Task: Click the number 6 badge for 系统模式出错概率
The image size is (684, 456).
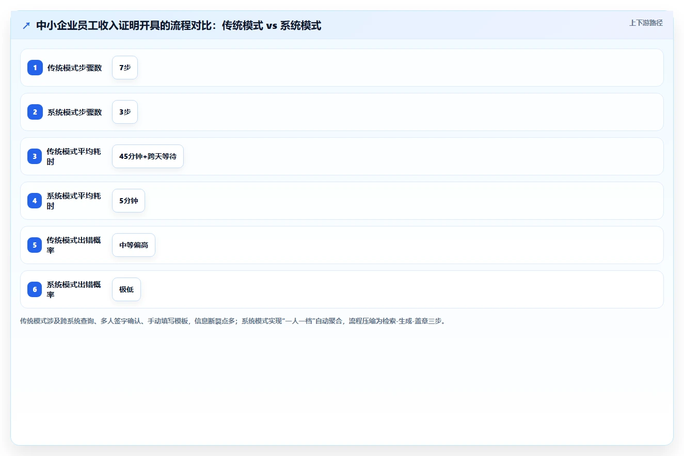Action: (35, 289)
